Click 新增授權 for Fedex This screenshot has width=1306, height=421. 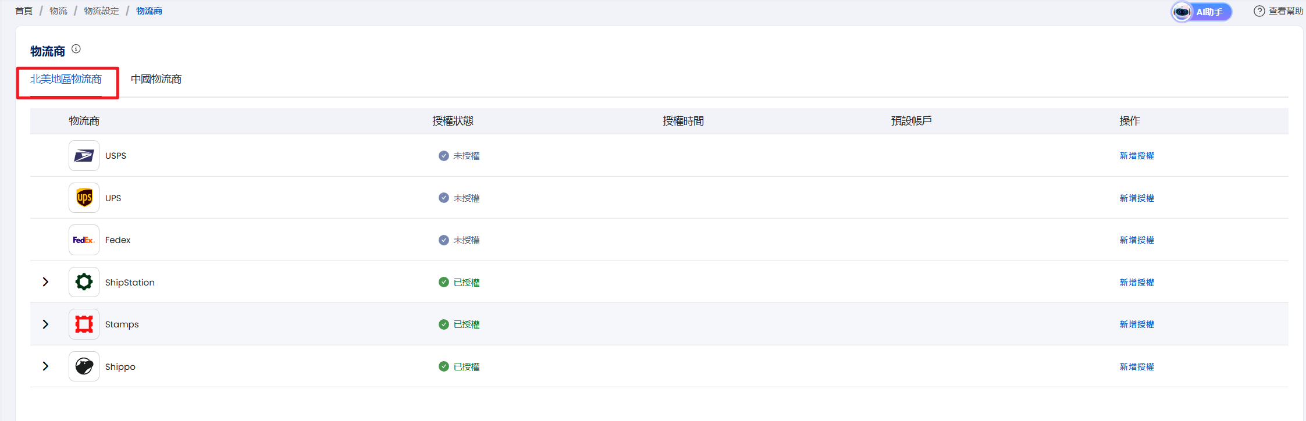click(x=1137, y=240)
